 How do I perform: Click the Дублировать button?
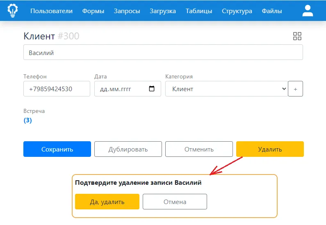tap(128, 149)
